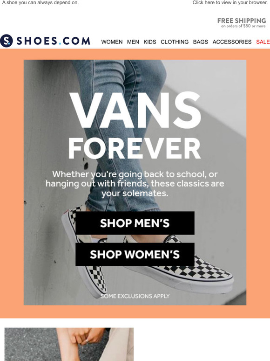Click the SHOP WOMEN'S button
Image resolution: width=270 pixels, height=361 pixels.
tap(135, 254)
